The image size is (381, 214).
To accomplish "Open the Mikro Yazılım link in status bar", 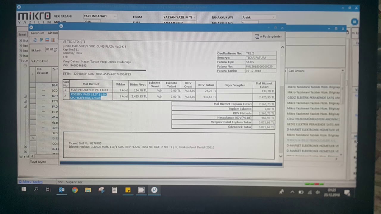I will [x=31, y=182].
